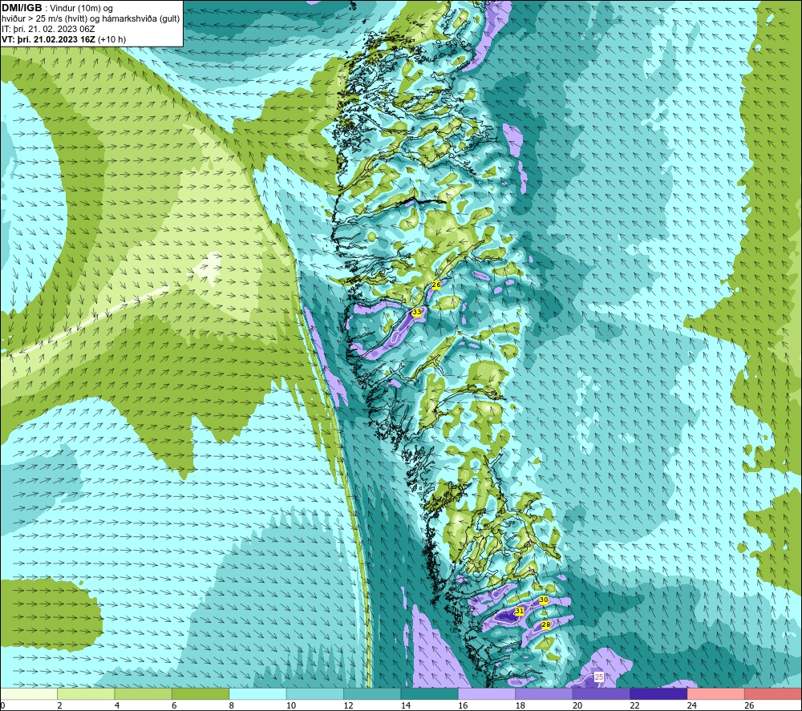Image resolution: width=802 pixels, height=711 pixels.
Task: Click the legend scale number 12
Action: [348, 705]
